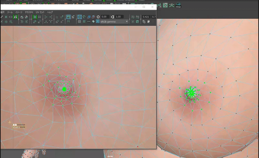259x158 pixels.
Task: Open the テクスチャ menu
Action: [x=29, y=12]
